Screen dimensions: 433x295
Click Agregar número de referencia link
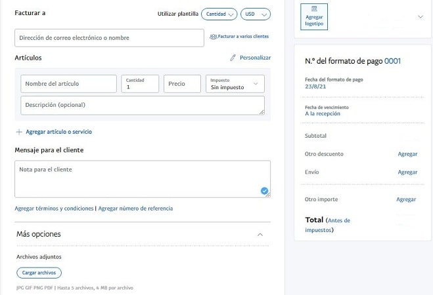tap(135, 208)
